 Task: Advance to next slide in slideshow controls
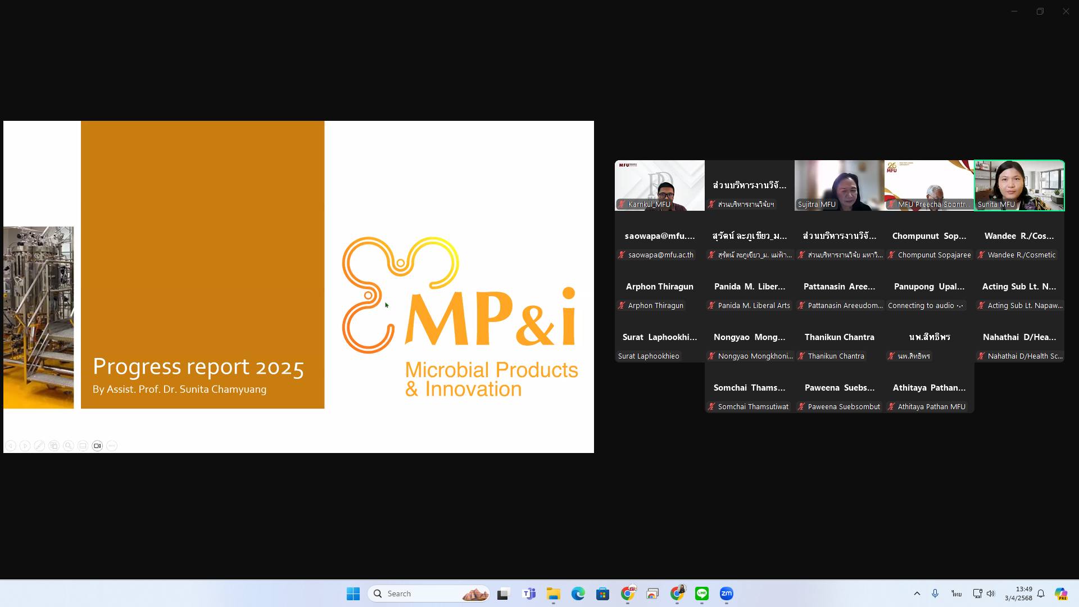pyautogui.click(x=25, y=446)
